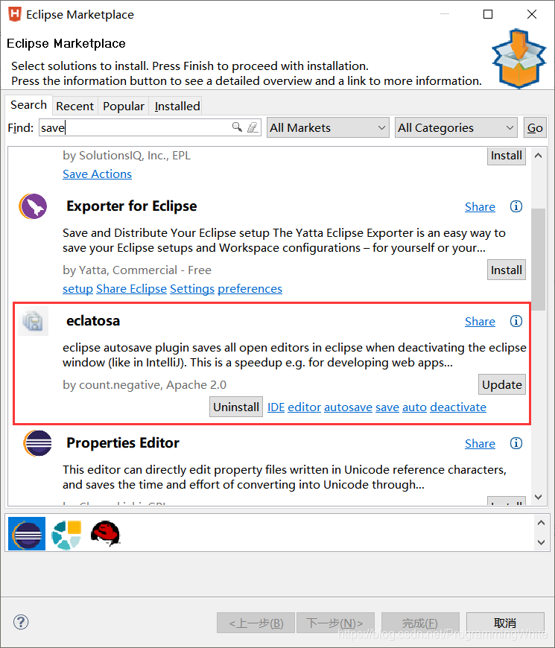Click the 取消 cancel button
The width and height of the screenshot is (555, 648).
(x=505, y=623)
